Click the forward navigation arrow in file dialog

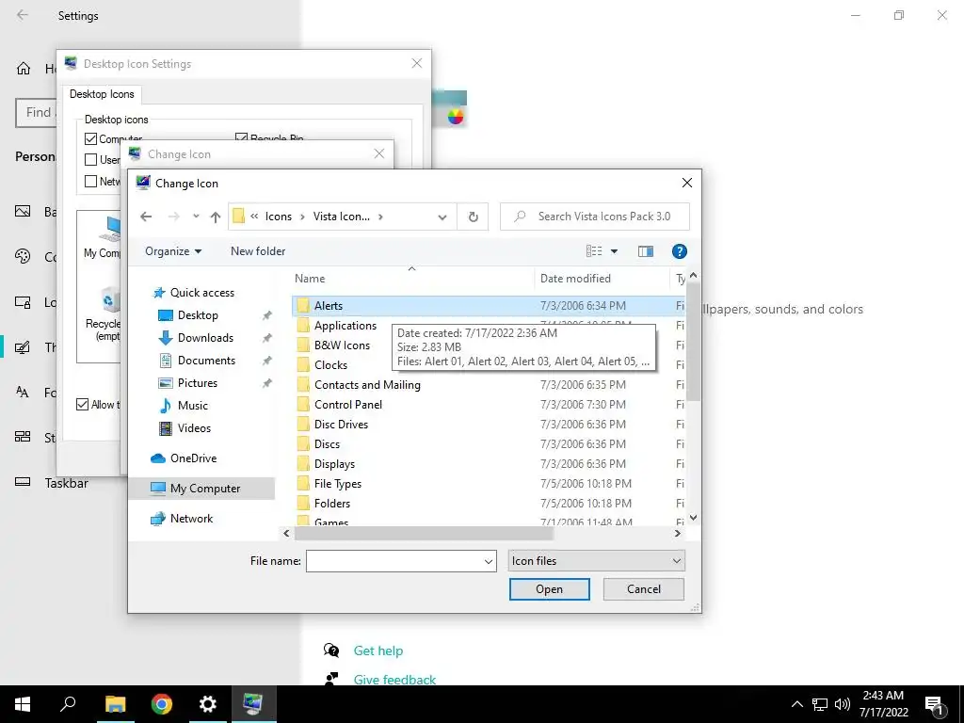pyautogui.click(x=174, y=217)
